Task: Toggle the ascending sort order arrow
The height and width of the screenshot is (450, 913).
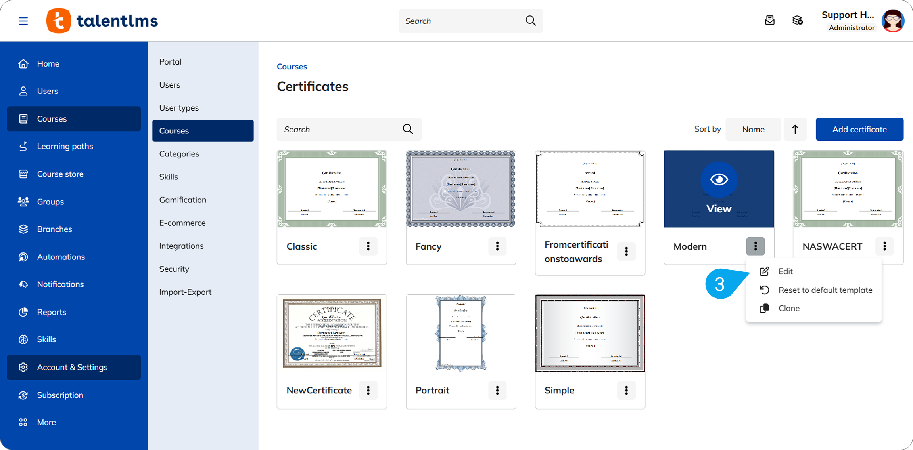Action: pyautogui.click(x=795, y=129)
